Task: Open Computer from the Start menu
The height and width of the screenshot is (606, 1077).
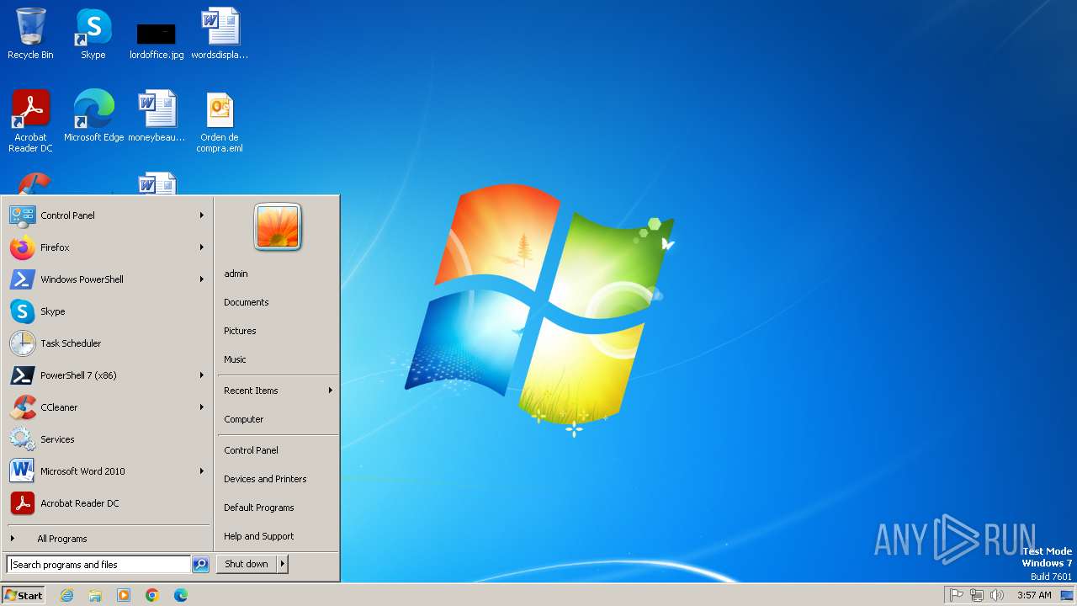Action: click(x=278, y=419)
